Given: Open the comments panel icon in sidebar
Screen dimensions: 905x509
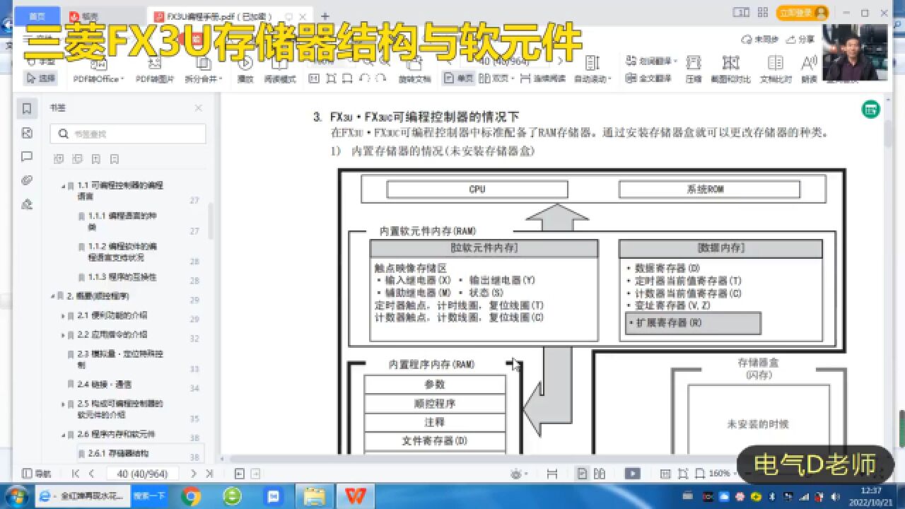Looking at the screenshot, I should point(27,156).
